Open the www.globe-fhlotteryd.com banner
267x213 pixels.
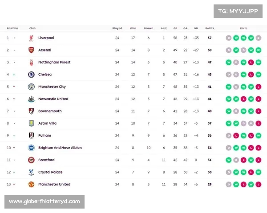pyautogui.click(x=44, y=202)
